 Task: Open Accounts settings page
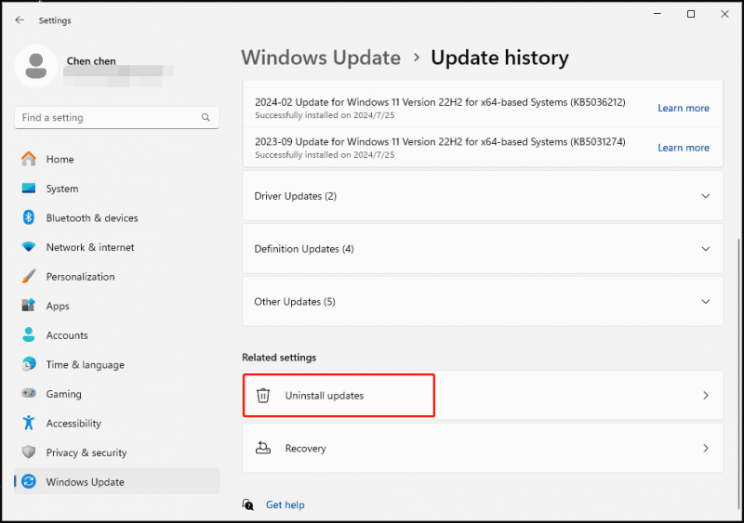[x=117, y=335]
